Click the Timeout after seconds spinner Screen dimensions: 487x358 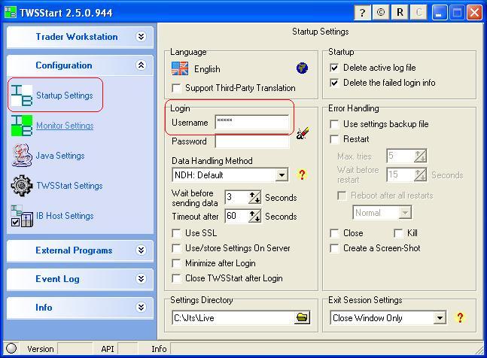point(254,216)
